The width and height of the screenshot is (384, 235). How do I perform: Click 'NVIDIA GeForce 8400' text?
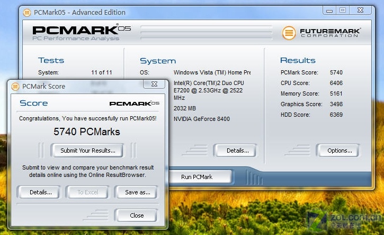tap(202, 119)
